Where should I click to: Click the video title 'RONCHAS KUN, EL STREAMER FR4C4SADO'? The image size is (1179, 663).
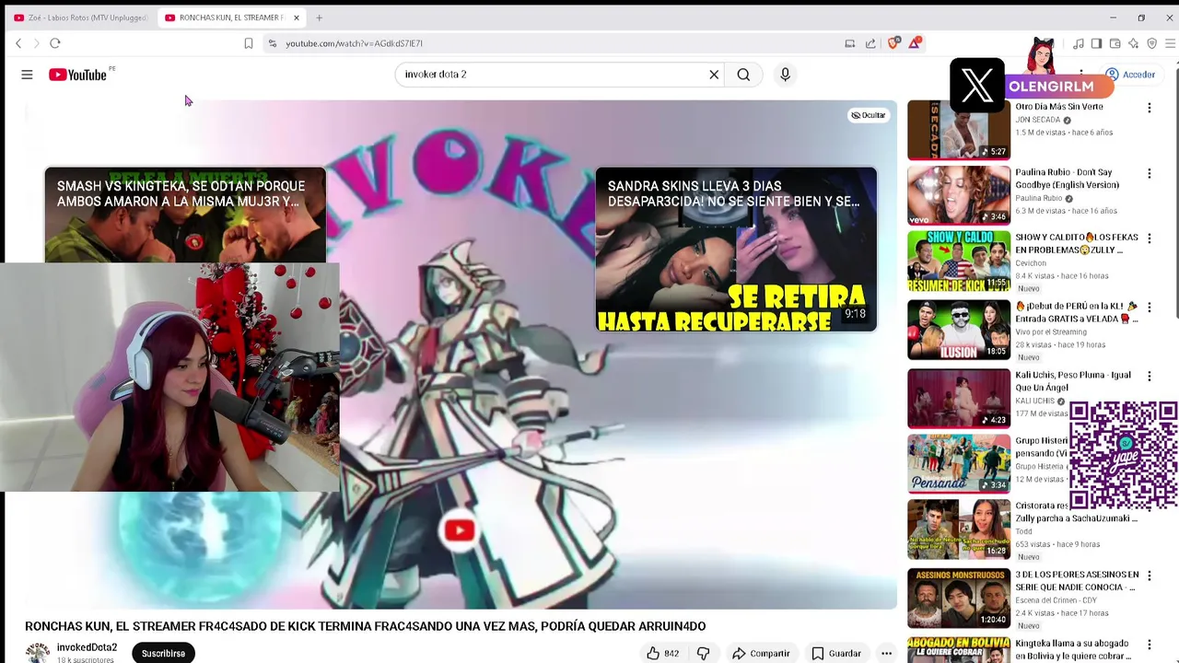(x=365, y=626)
